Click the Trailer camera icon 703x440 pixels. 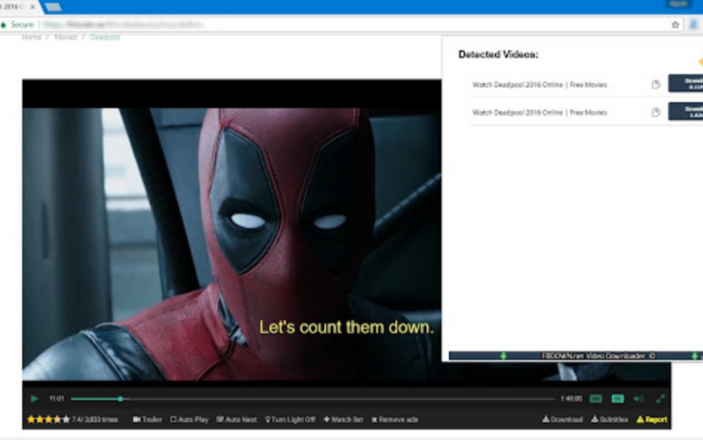[x=137, y=419]
